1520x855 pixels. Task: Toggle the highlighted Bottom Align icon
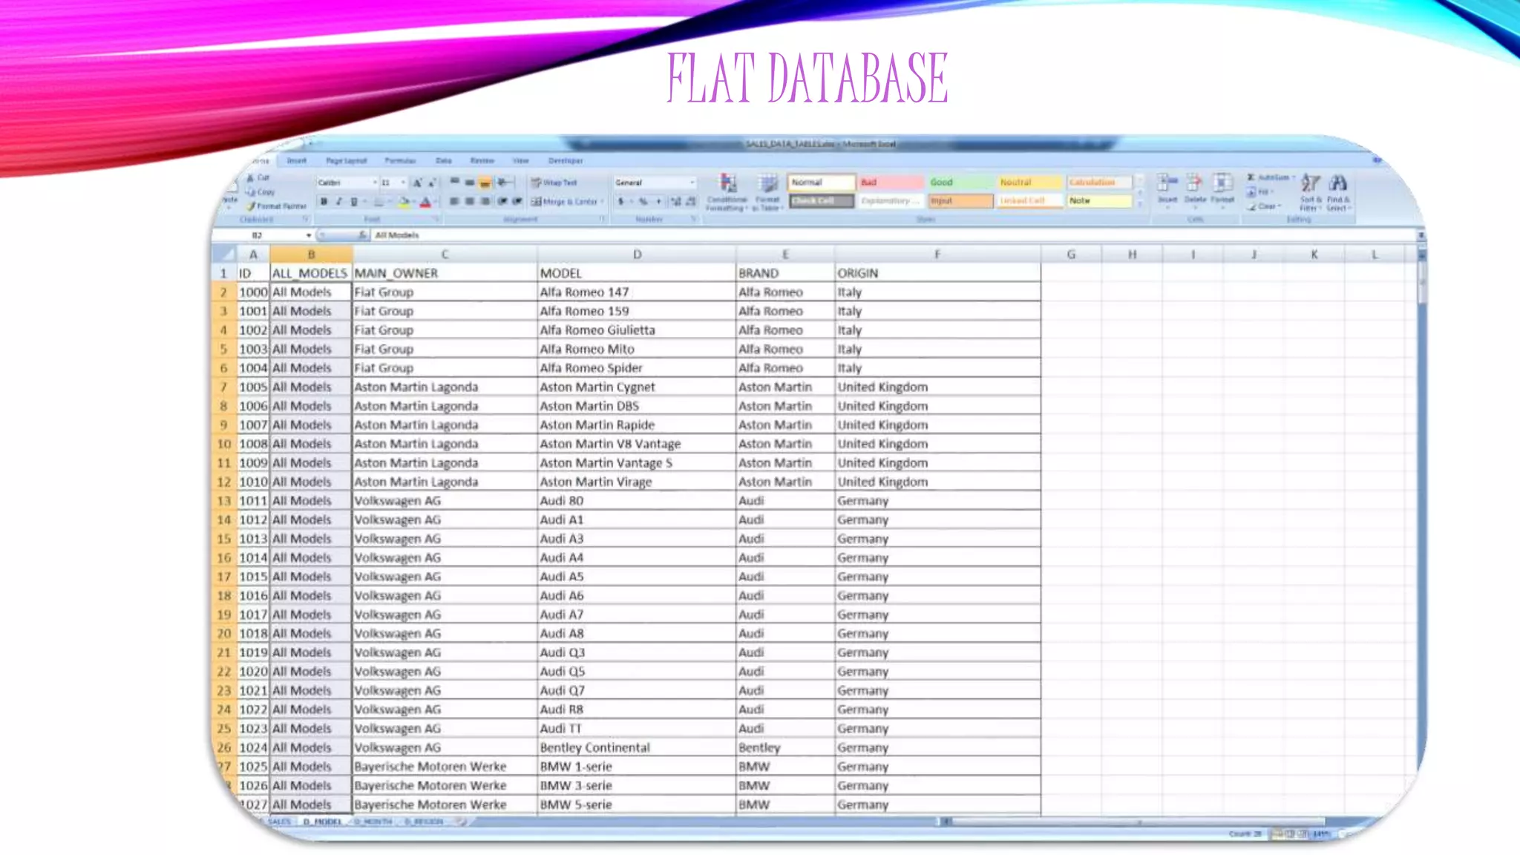coord(485,182)
